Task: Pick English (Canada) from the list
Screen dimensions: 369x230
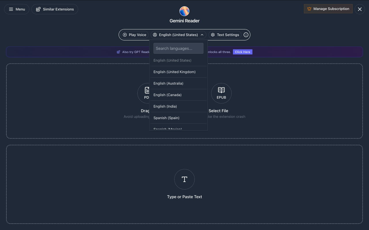Action: tap(178, 95)
